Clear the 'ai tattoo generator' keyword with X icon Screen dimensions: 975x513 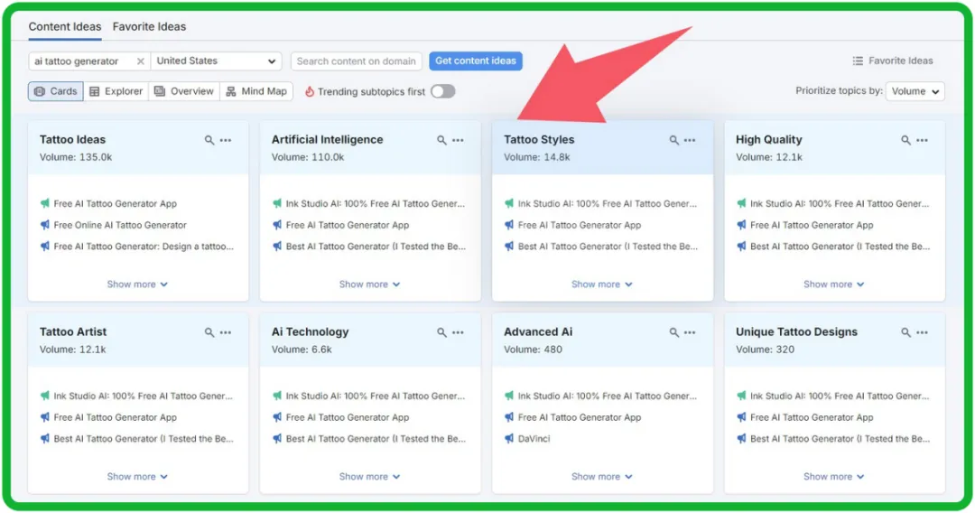[x=140, y=61]
